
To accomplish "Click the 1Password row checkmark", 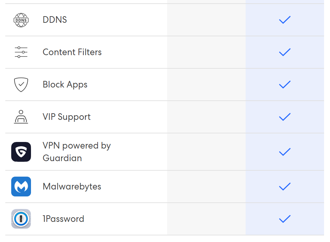I will pos(285,219).
